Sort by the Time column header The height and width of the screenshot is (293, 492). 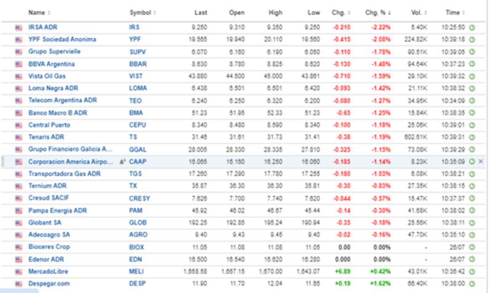pyautogui.click(x=454, y=12)
